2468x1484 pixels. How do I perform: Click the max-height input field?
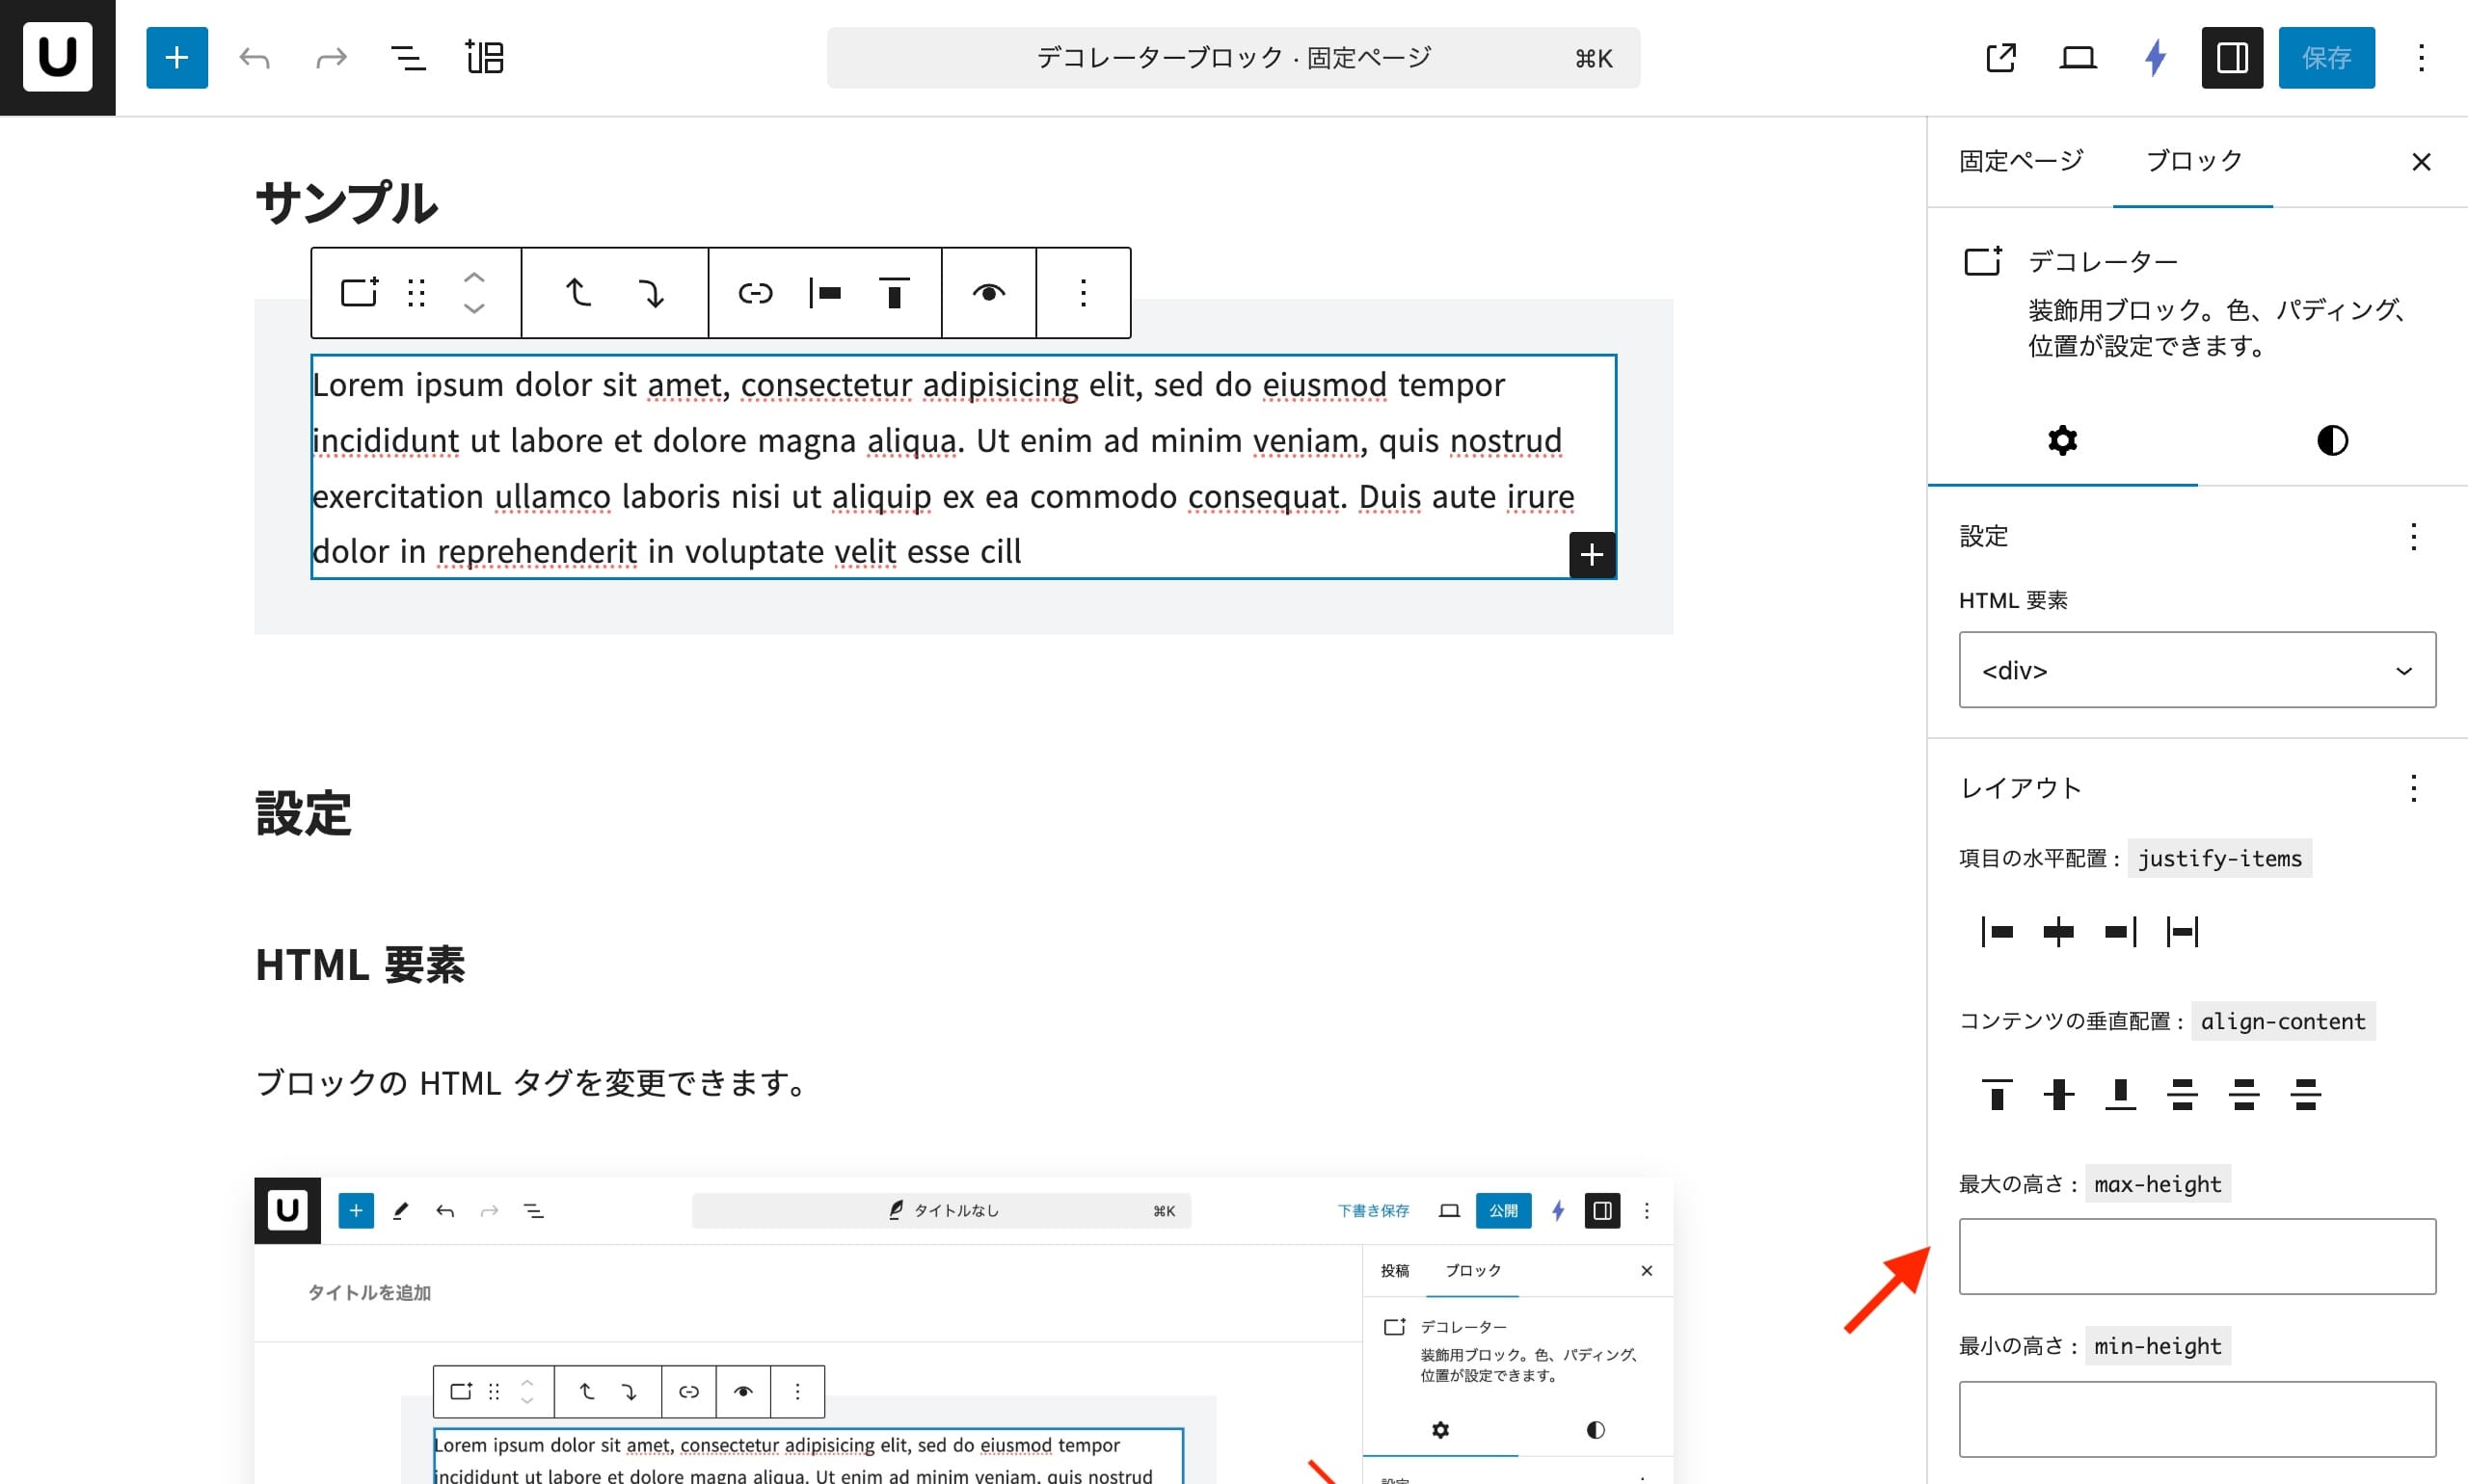(x=2197, y=1256)
